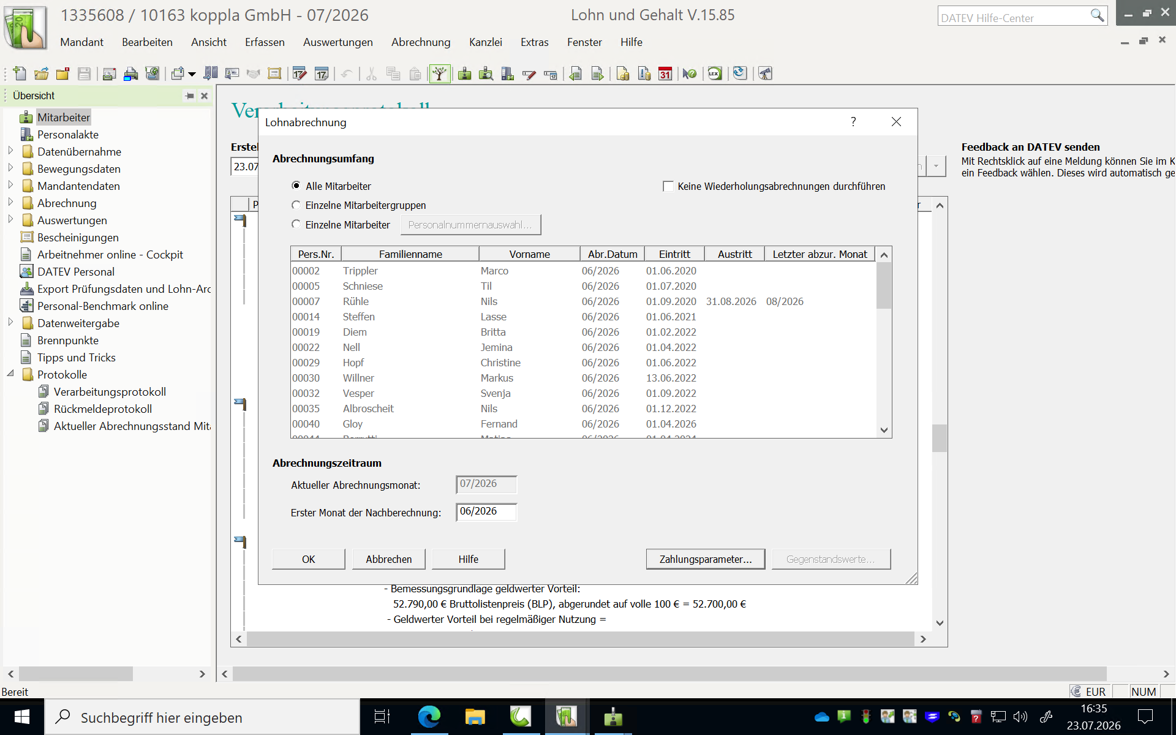1176x735 pixels.
Task: Toggle the highlighted tree overview icon
Action: point(440,74)
